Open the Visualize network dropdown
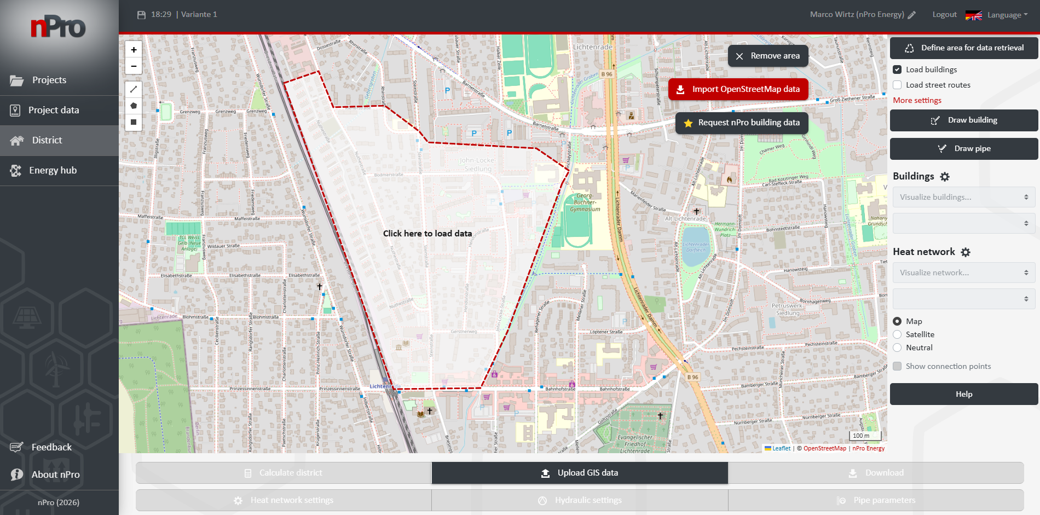Viewport: 1040px width, 515px height. [x=963, y=272]
